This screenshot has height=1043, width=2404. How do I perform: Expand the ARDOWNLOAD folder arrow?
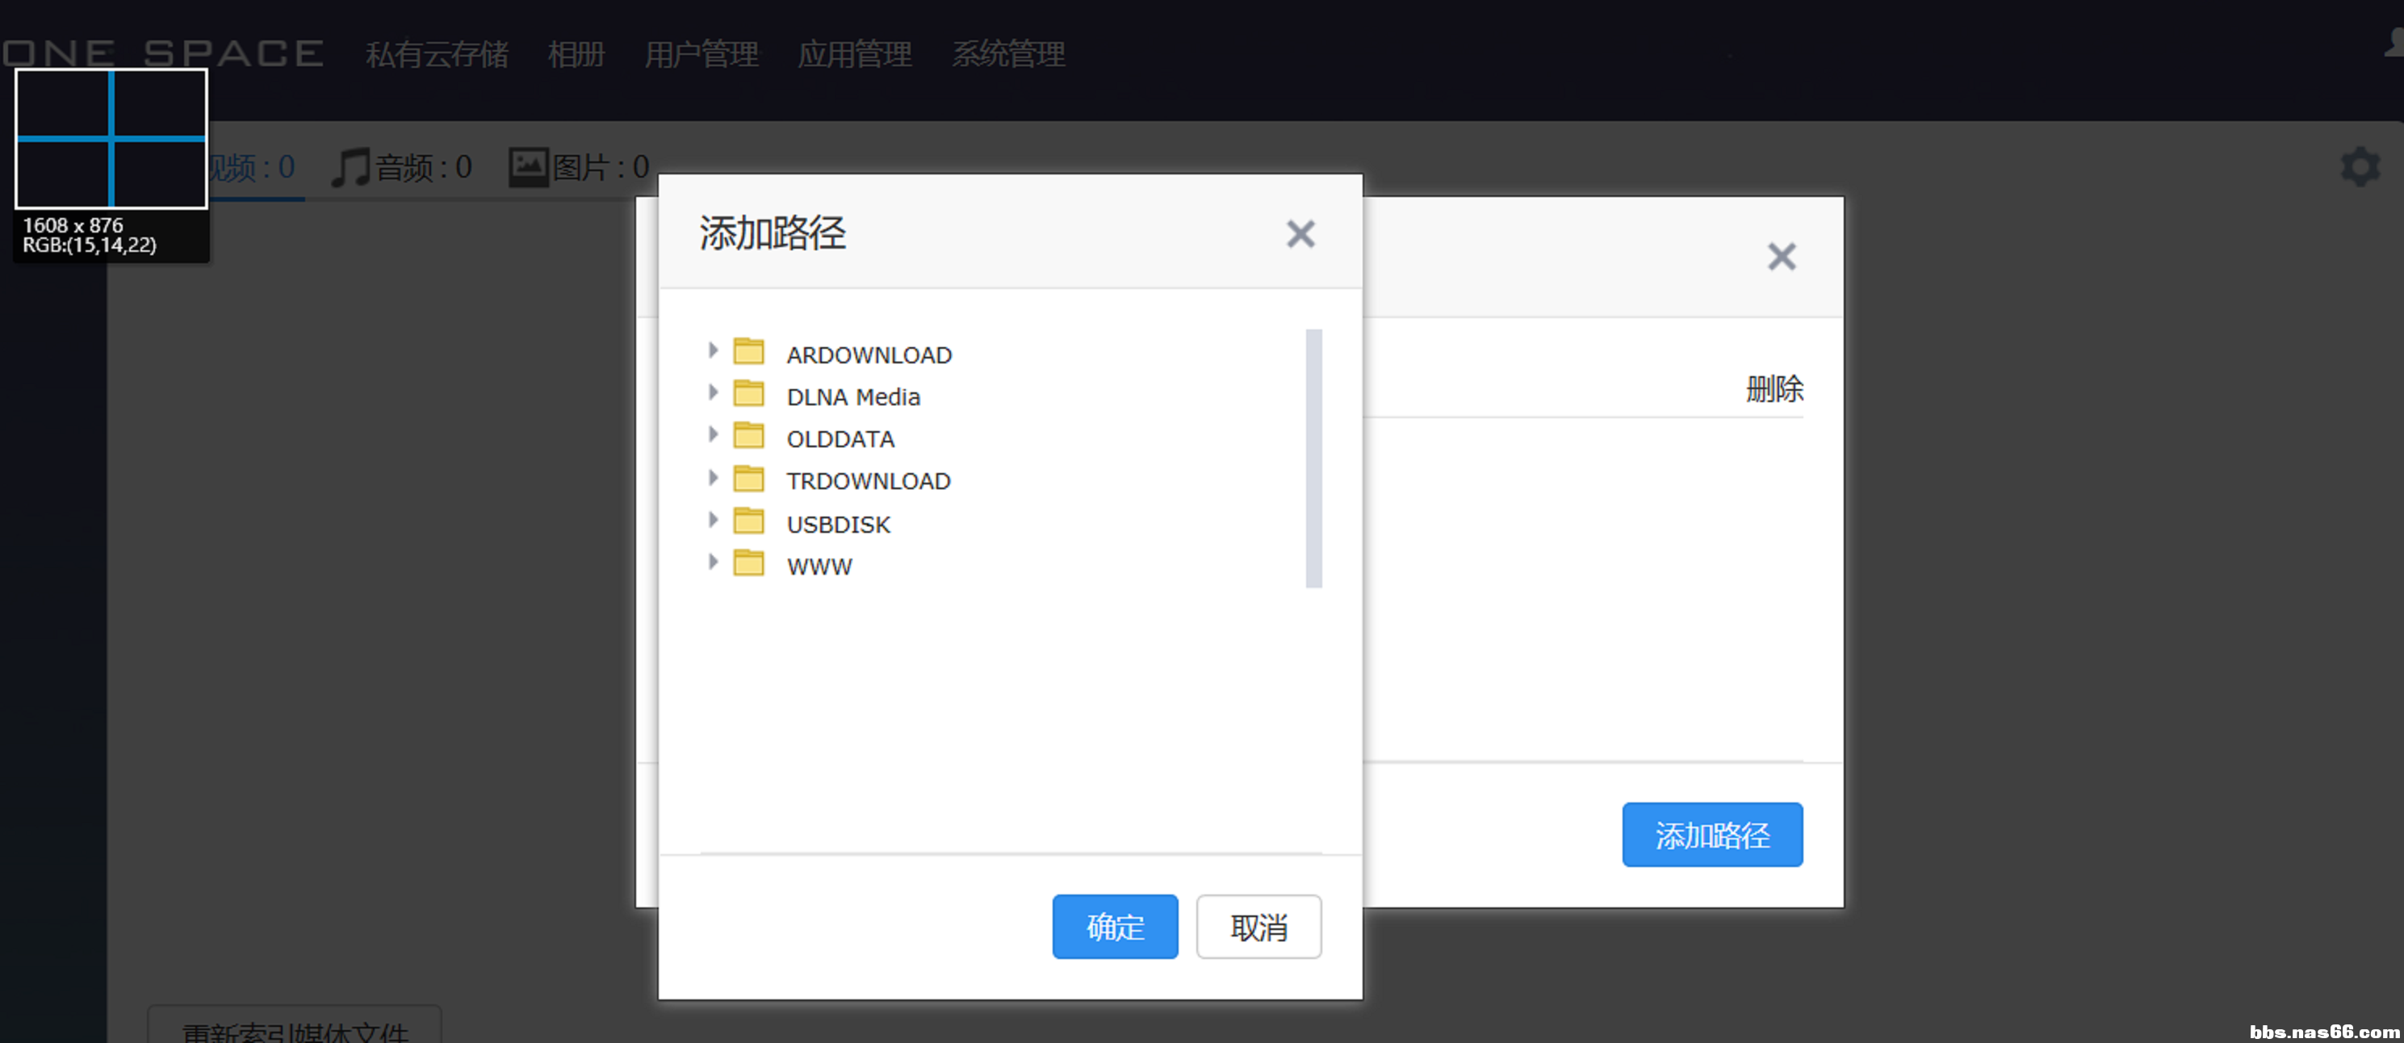point(713,351)
